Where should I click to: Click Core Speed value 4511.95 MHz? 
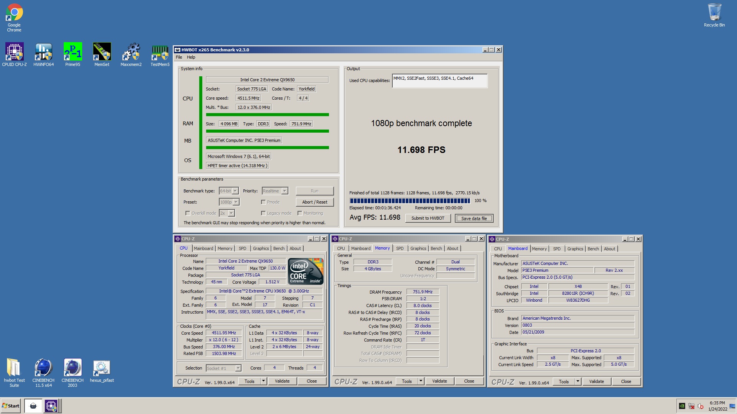pos(224,333)
